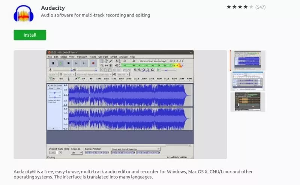Click the play-at-speed slider
This screenshot has width=300, height=185.
(x=168, y=70)
